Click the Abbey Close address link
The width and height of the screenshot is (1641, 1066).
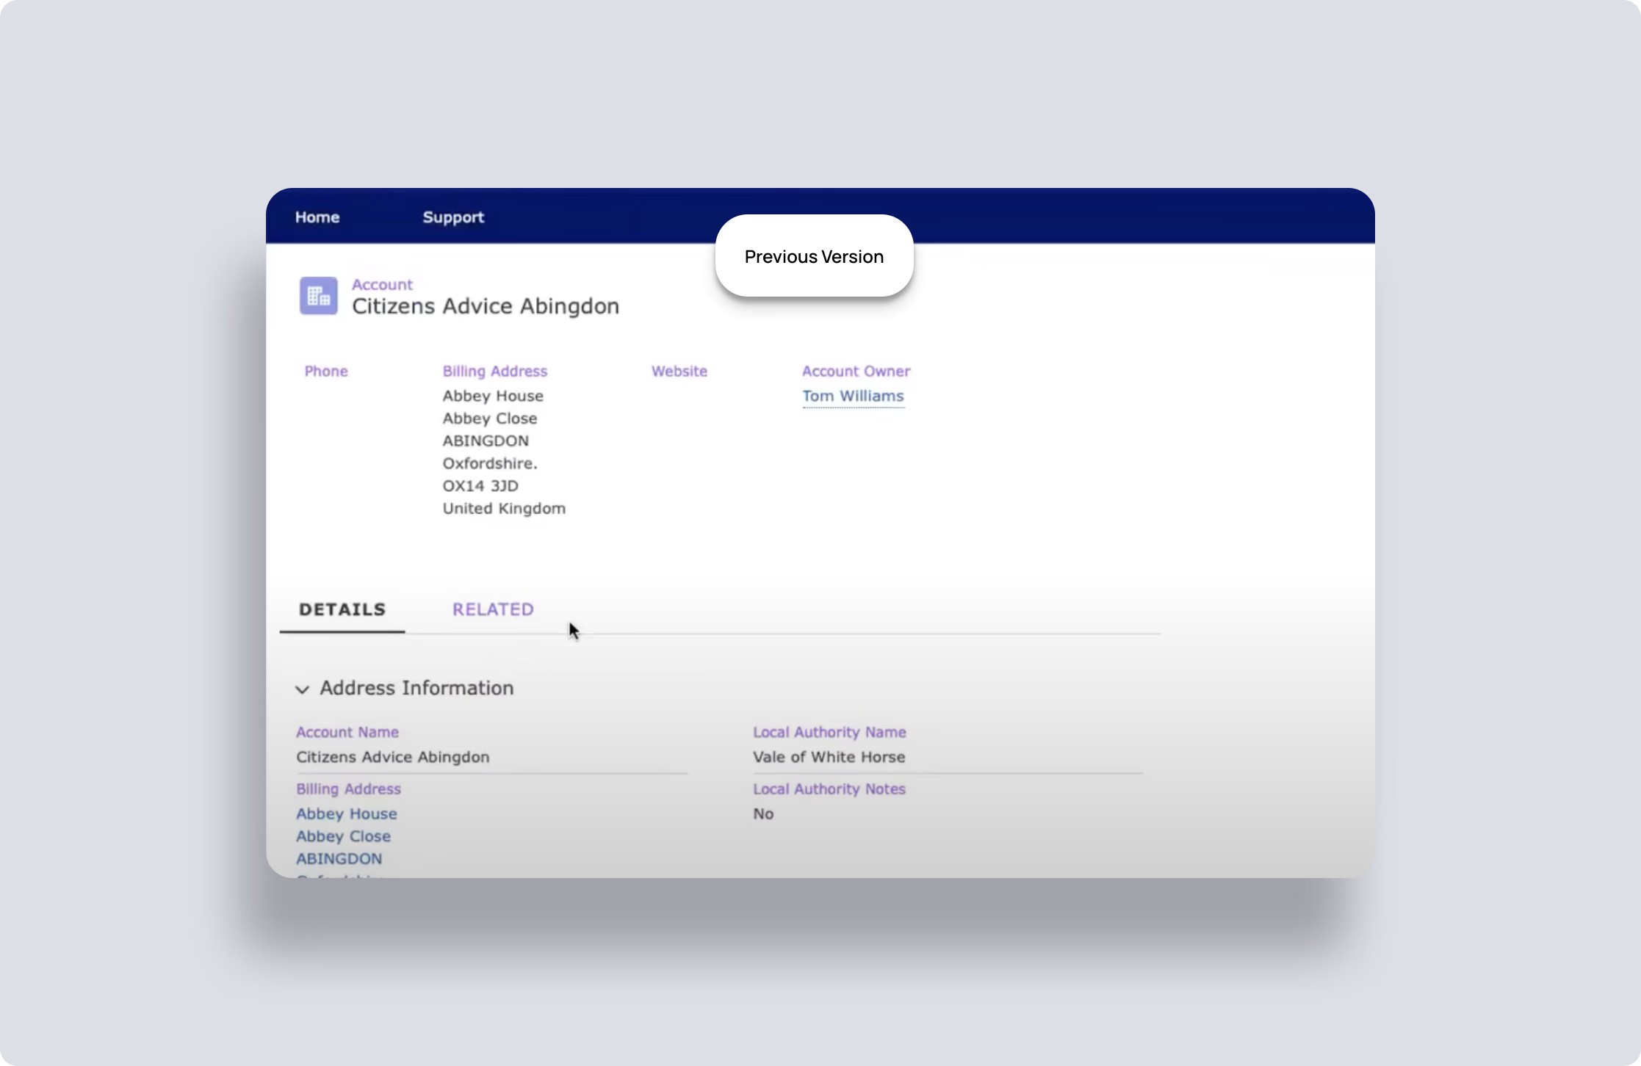tap(343, 836)
